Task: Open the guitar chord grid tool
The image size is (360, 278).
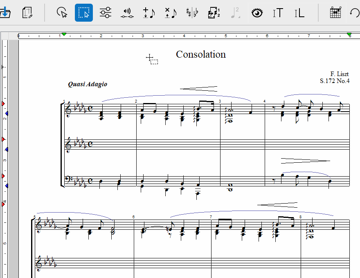Action: pyautogui.click(x=335, y=12)
